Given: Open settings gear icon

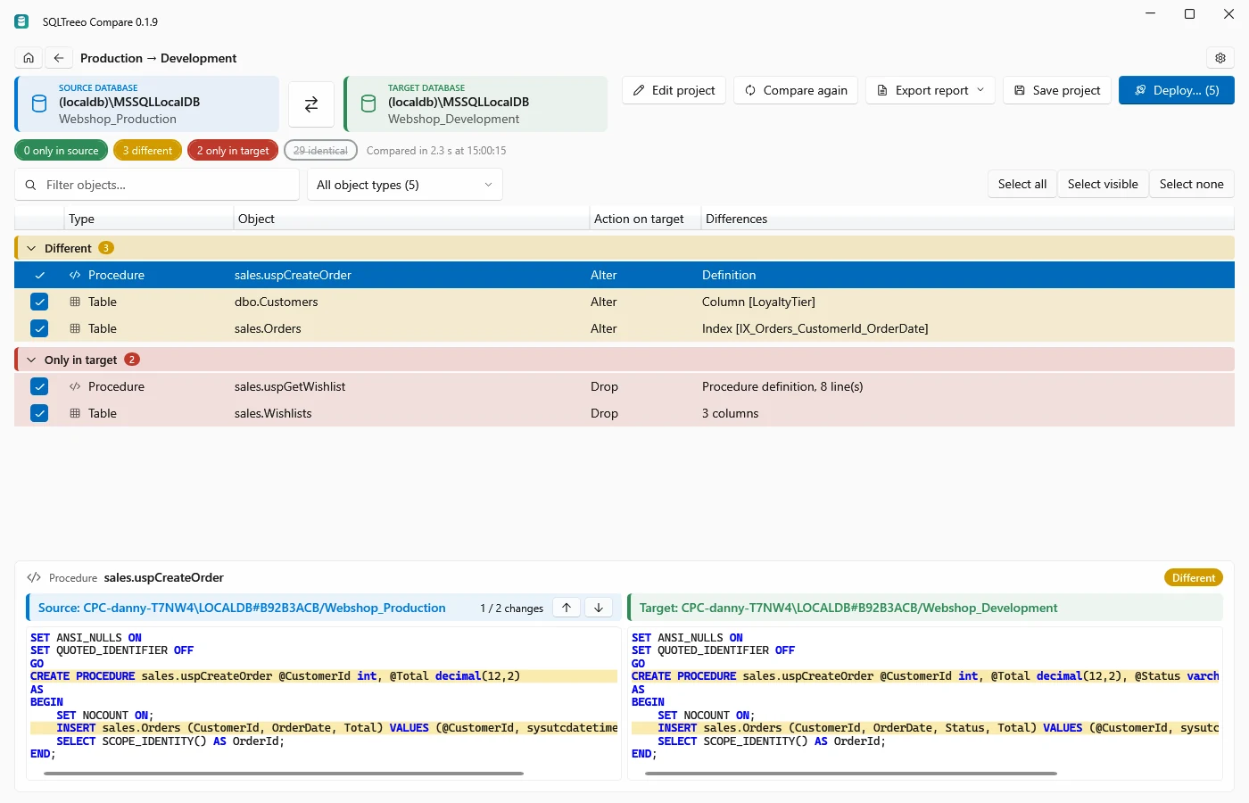Looking at the screenshot, I should [x=1220, y=58].
